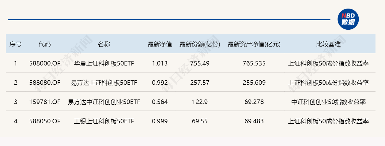Open 易方达上证科创板50ETF fund name
The width and height of the screenshot is (385, 146).
104,83
